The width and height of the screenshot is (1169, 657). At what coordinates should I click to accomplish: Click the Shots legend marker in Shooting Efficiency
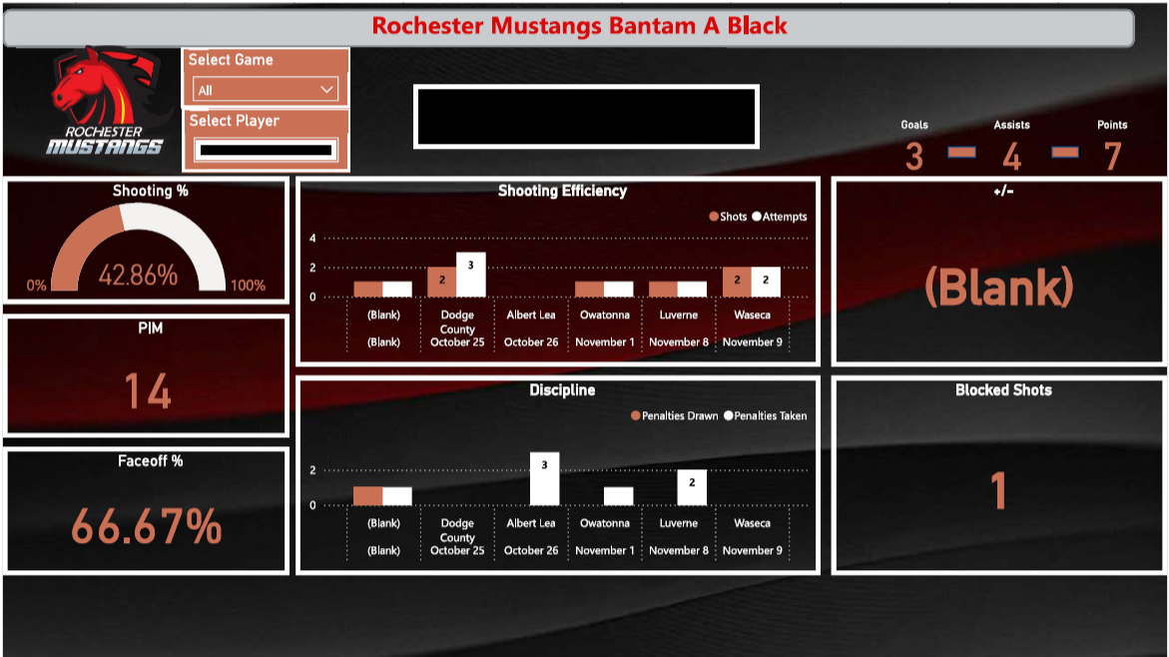pos(714,217)
